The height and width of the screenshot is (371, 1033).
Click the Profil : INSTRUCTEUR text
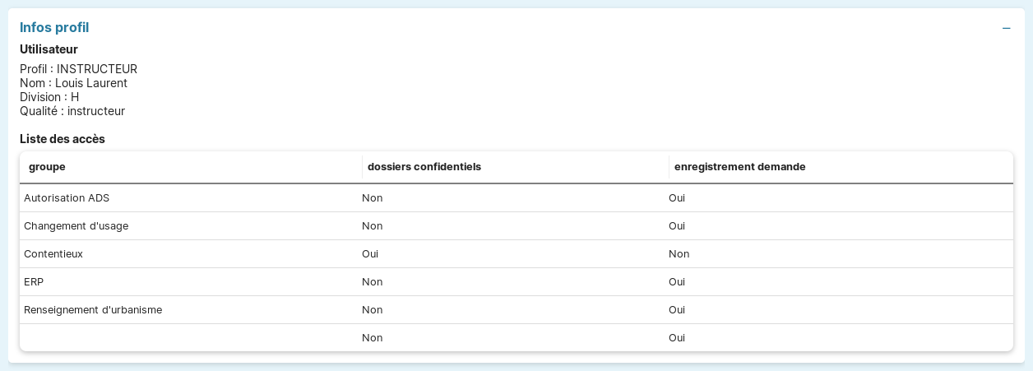[78, 69]
